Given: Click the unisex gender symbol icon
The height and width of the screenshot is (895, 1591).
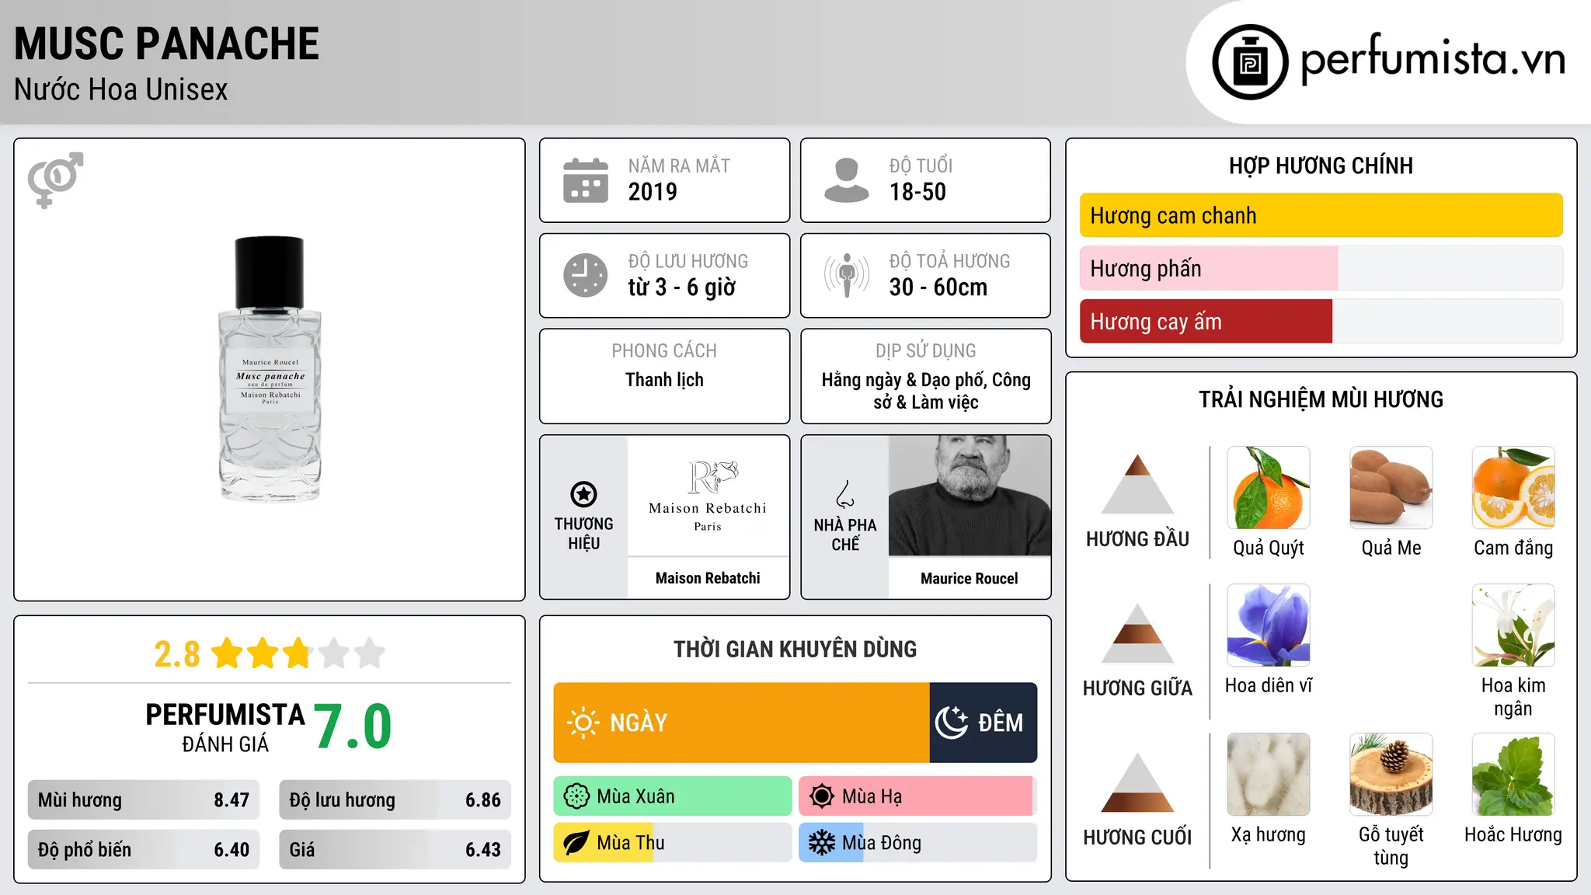Looking at the screenshot, I should click(55, 179).
